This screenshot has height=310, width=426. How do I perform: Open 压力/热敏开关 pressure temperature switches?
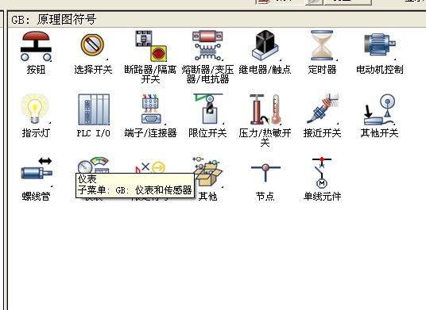coord(265,109)
